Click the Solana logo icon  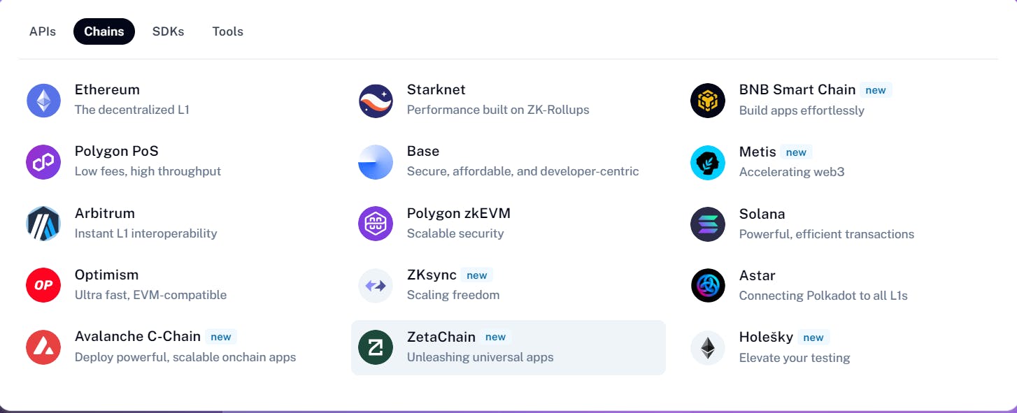(707, 224)
